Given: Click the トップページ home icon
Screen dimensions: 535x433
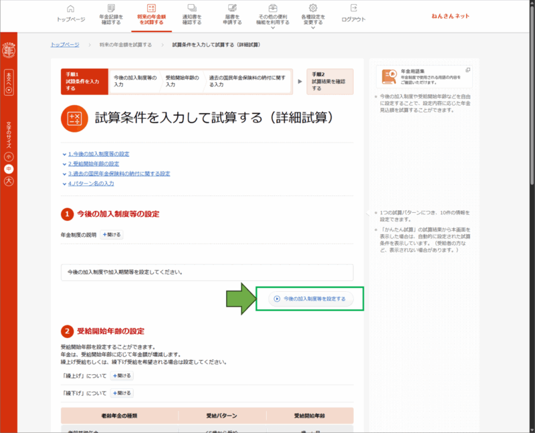Looking at the screenshot, I should coord(71,8).
